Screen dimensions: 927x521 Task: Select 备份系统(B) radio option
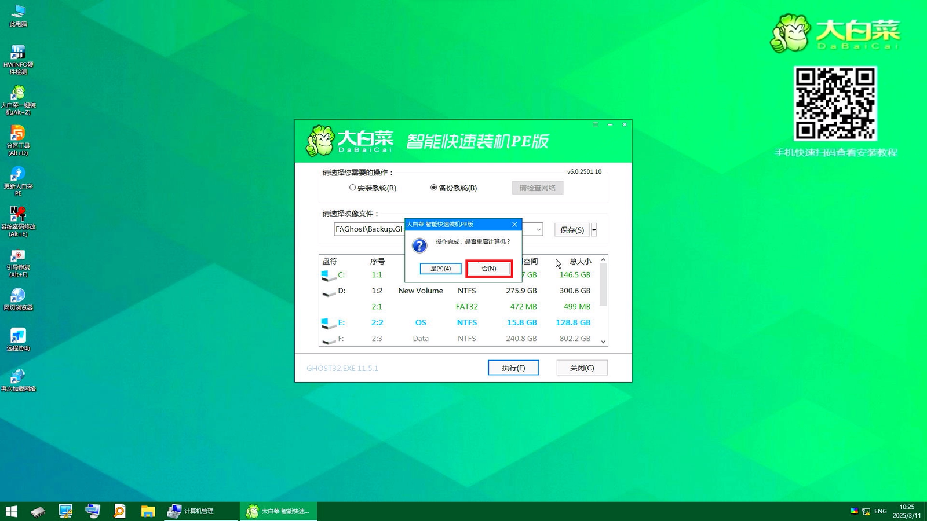pyautogui.click(x=454, y=188)
